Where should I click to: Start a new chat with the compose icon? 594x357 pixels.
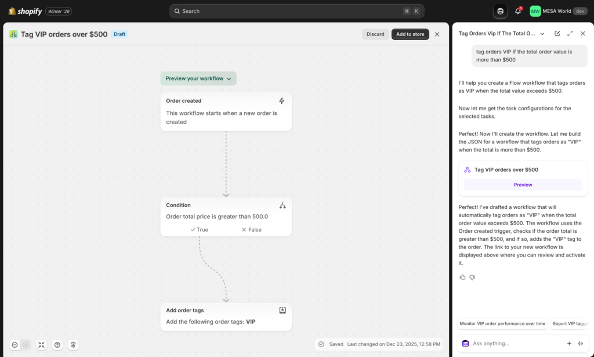(557, 34)
